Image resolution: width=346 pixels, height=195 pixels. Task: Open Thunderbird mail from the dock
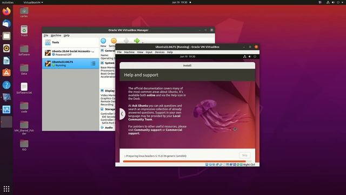[x=6, y=23]
